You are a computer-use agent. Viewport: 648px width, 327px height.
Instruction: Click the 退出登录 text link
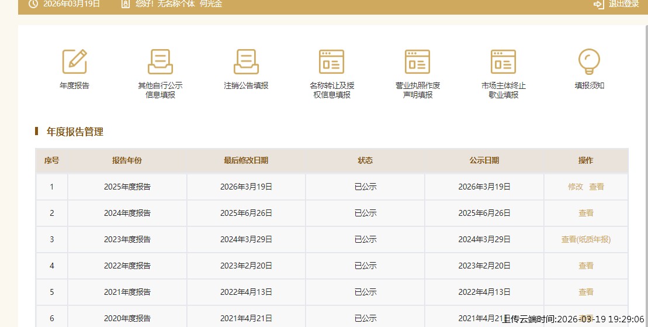coord(623,4)
